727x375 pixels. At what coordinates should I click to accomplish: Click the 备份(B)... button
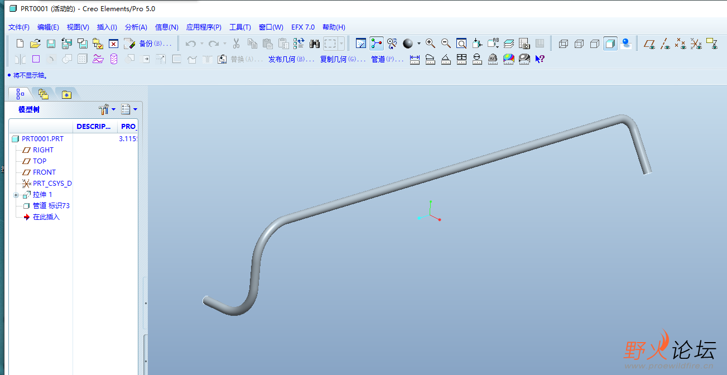tap(155, 44)
